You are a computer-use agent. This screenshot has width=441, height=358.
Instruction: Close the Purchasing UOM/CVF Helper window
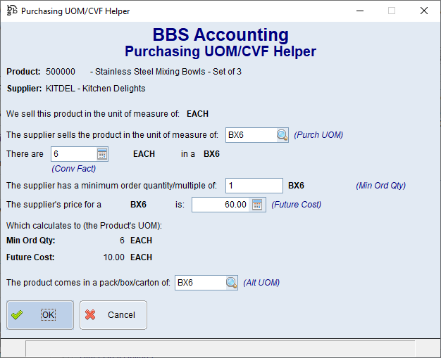pyautogui.click(x=423, y=11)
